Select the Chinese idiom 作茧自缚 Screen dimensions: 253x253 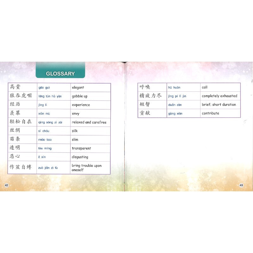click(x=21, y=168)
